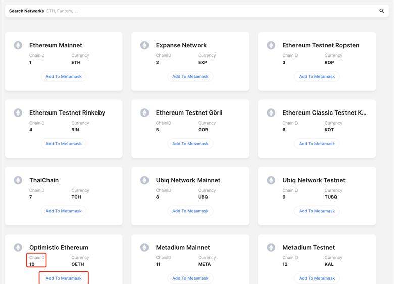The width and height of the screenshot is (394, 284).
Task: Select the ThaiChain title
Action: [x=44, y=180]
